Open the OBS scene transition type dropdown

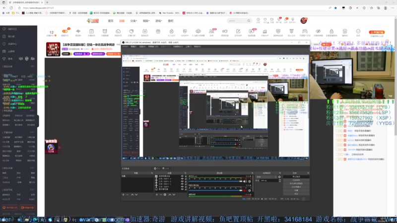[x=266, y=177]
